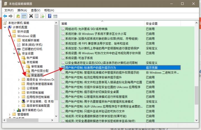Image resolution: width=201 pixels, height=130 pixels.
Task: Expand the 基于策略的 QoS node
Action: 14,110
